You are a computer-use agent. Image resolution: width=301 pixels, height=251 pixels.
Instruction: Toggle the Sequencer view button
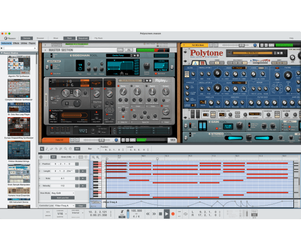pyautogui.click(x=83, y=38)
